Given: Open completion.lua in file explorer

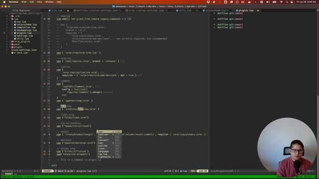Looking at the screenshot, I should tap(26, 27).
